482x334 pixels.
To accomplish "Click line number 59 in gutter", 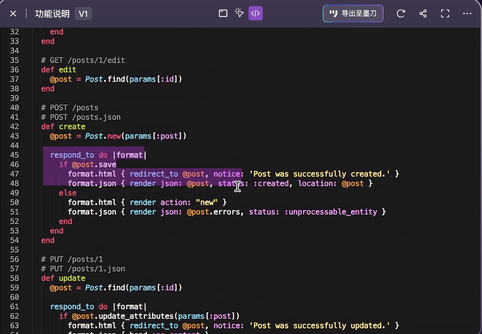I will pyautogui.click(x=14, y=288).
